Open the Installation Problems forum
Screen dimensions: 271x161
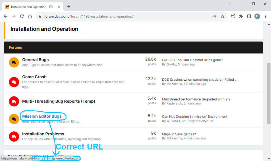(x=43, y=134)
